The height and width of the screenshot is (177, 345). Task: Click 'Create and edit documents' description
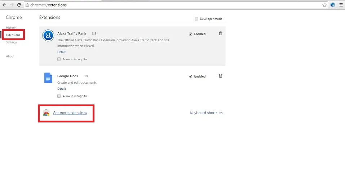pos(77,83)
